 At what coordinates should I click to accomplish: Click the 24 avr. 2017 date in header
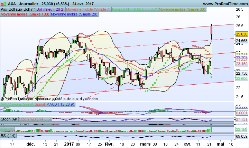(83, 4)
